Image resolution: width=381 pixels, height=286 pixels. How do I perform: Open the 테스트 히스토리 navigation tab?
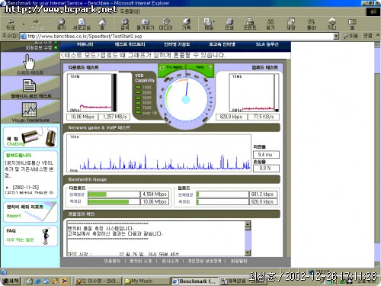tap(130, 44)
